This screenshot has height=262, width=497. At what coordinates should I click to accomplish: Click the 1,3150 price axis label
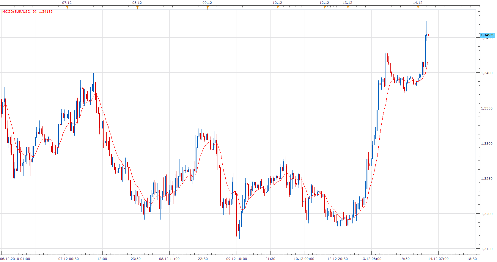pyautogui.click(x=487, y=249)
